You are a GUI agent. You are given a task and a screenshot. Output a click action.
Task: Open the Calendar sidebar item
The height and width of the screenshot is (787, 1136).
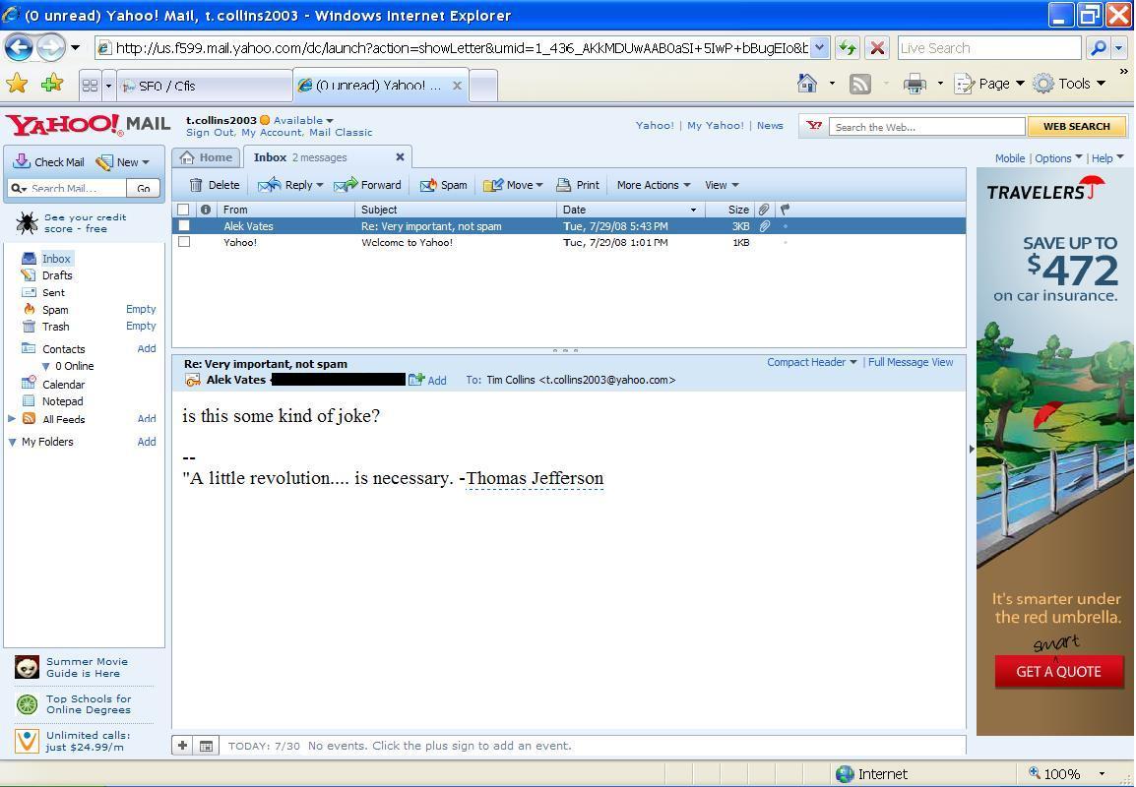click(x=63, y=385)
